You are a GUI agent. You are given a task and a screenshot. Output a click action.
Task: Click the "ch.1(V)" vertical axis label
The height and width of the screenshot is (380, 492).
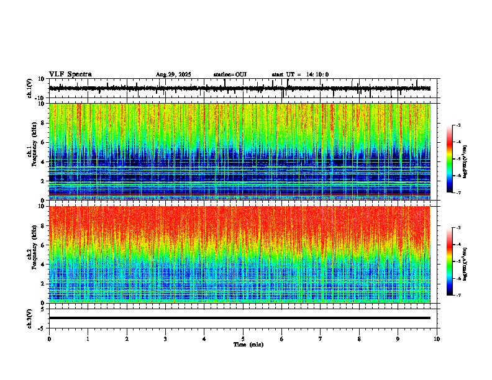(x=30, y=88)
